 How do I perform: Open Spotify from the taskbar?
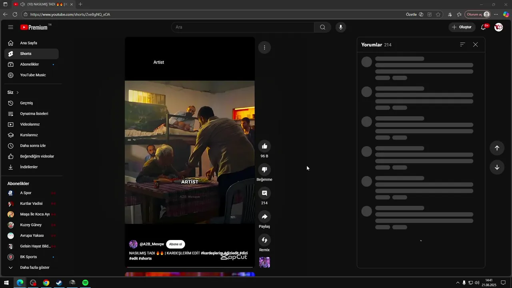[85, 283]
